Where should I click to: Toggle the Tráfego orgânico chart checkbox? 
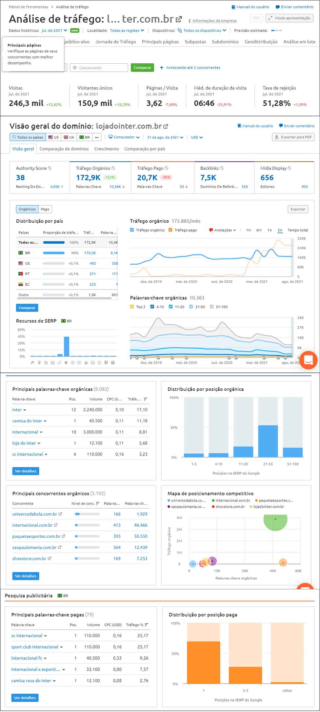(x=132, y=230)
